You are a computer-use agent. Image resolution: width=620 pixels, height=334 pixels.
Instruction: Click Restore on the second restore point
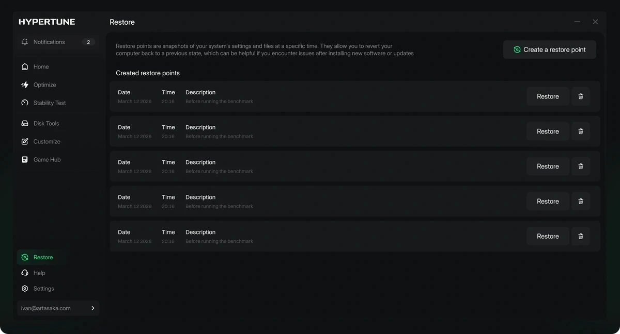[x=548, y=131]
